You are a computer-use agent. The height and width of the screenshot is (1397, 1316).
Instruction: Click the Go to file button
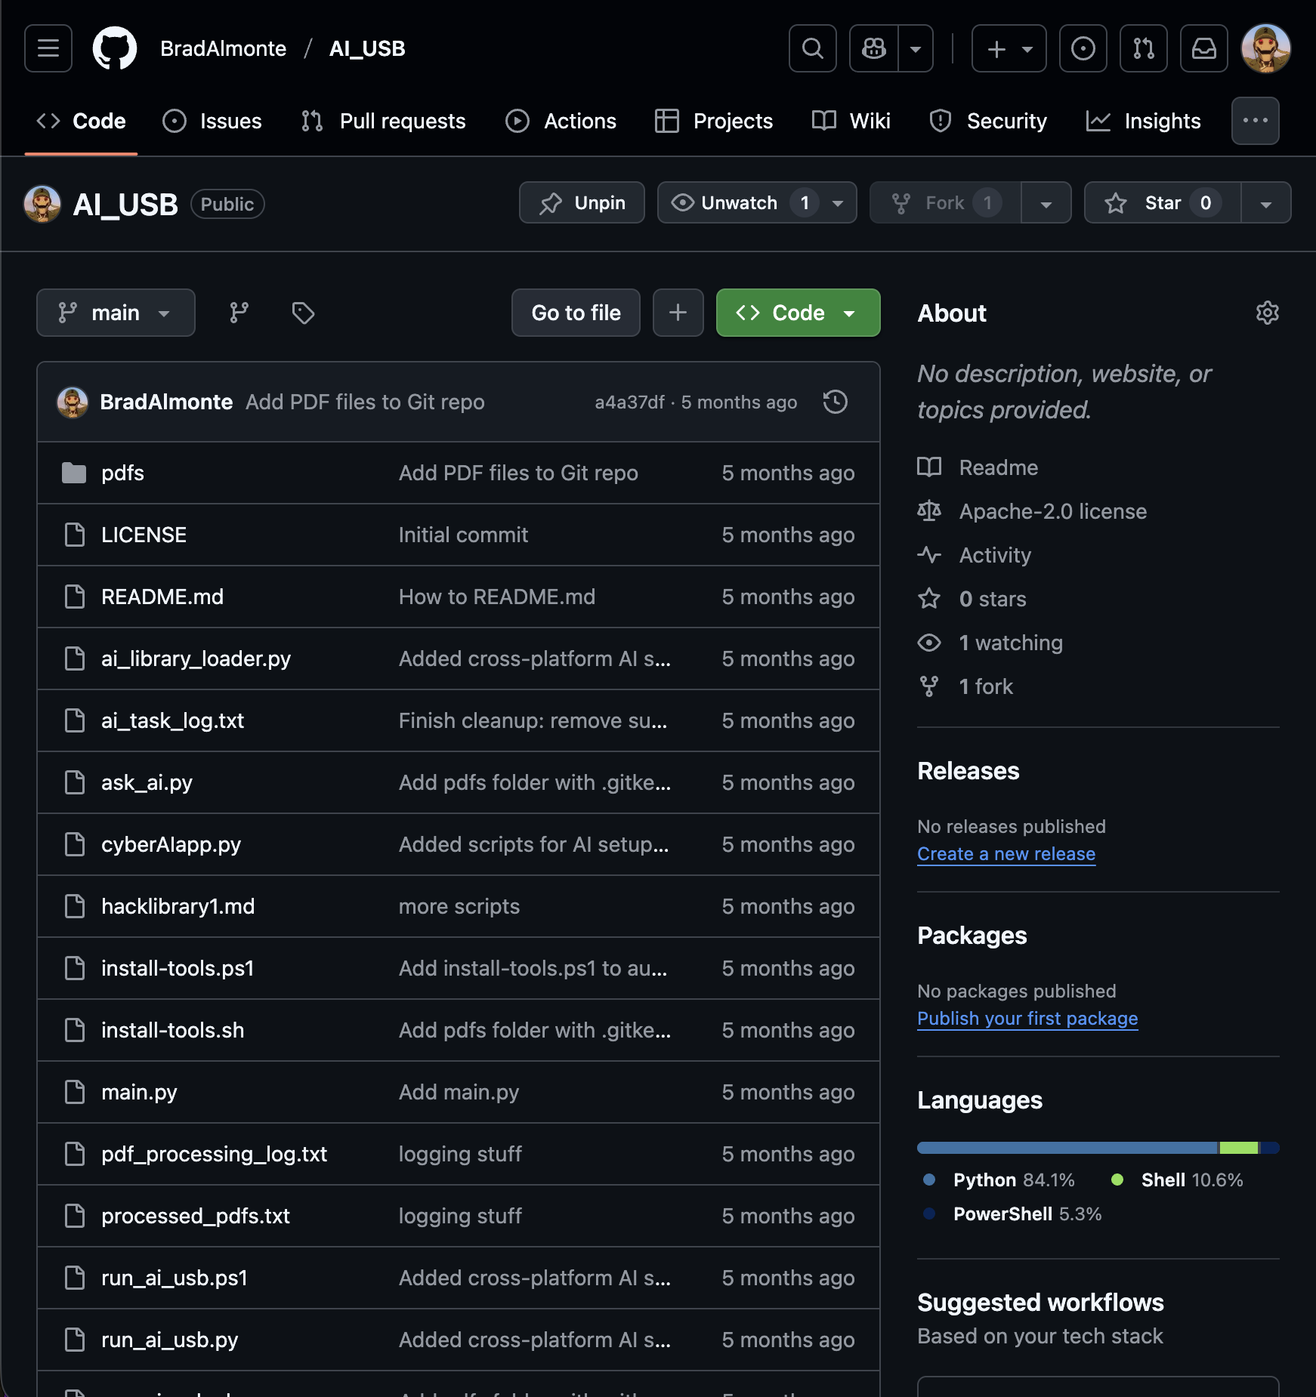pyautogui.click(x=576, y=313)
